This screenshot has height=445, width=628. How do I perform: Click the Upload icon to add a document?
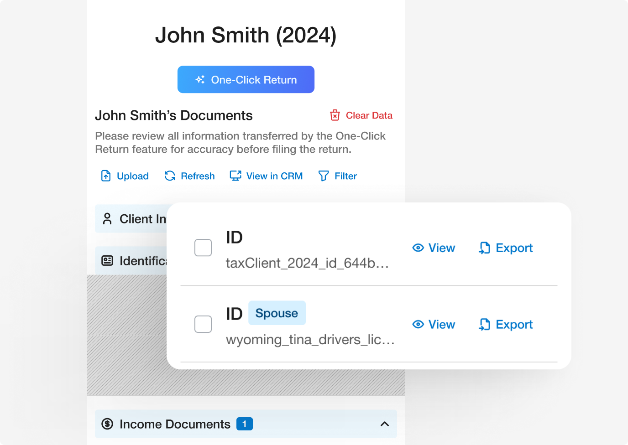105,176
